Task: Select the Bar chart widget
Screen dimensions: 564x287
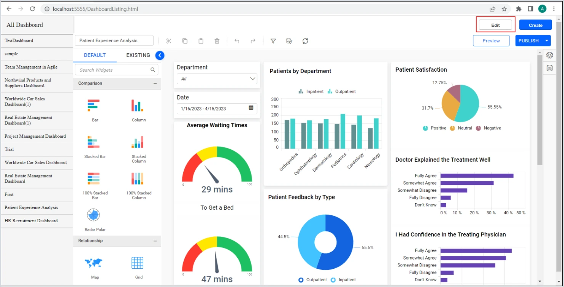Action: point(95,110)
